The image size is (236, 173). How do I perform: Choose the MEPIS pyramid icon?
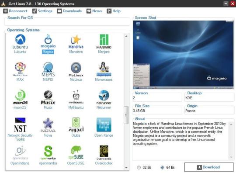(48, 69)
